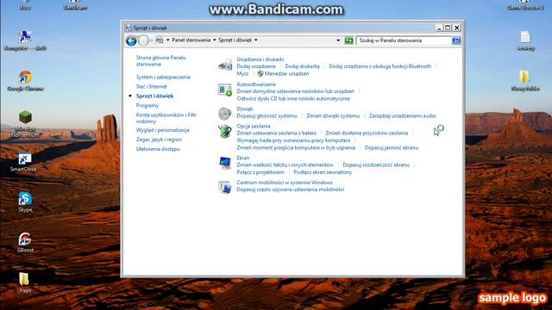Click Zmień dźwięki systemu
The height and width of the screenshot is (310, 552).
click(x=333, y=115)
